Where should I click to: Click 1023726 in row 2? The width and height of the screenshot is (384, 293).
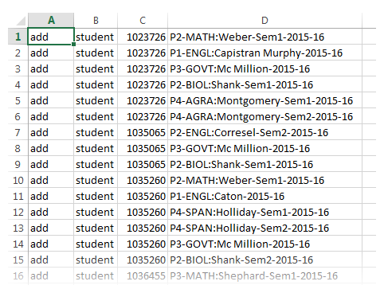click(x=143, y=53)
